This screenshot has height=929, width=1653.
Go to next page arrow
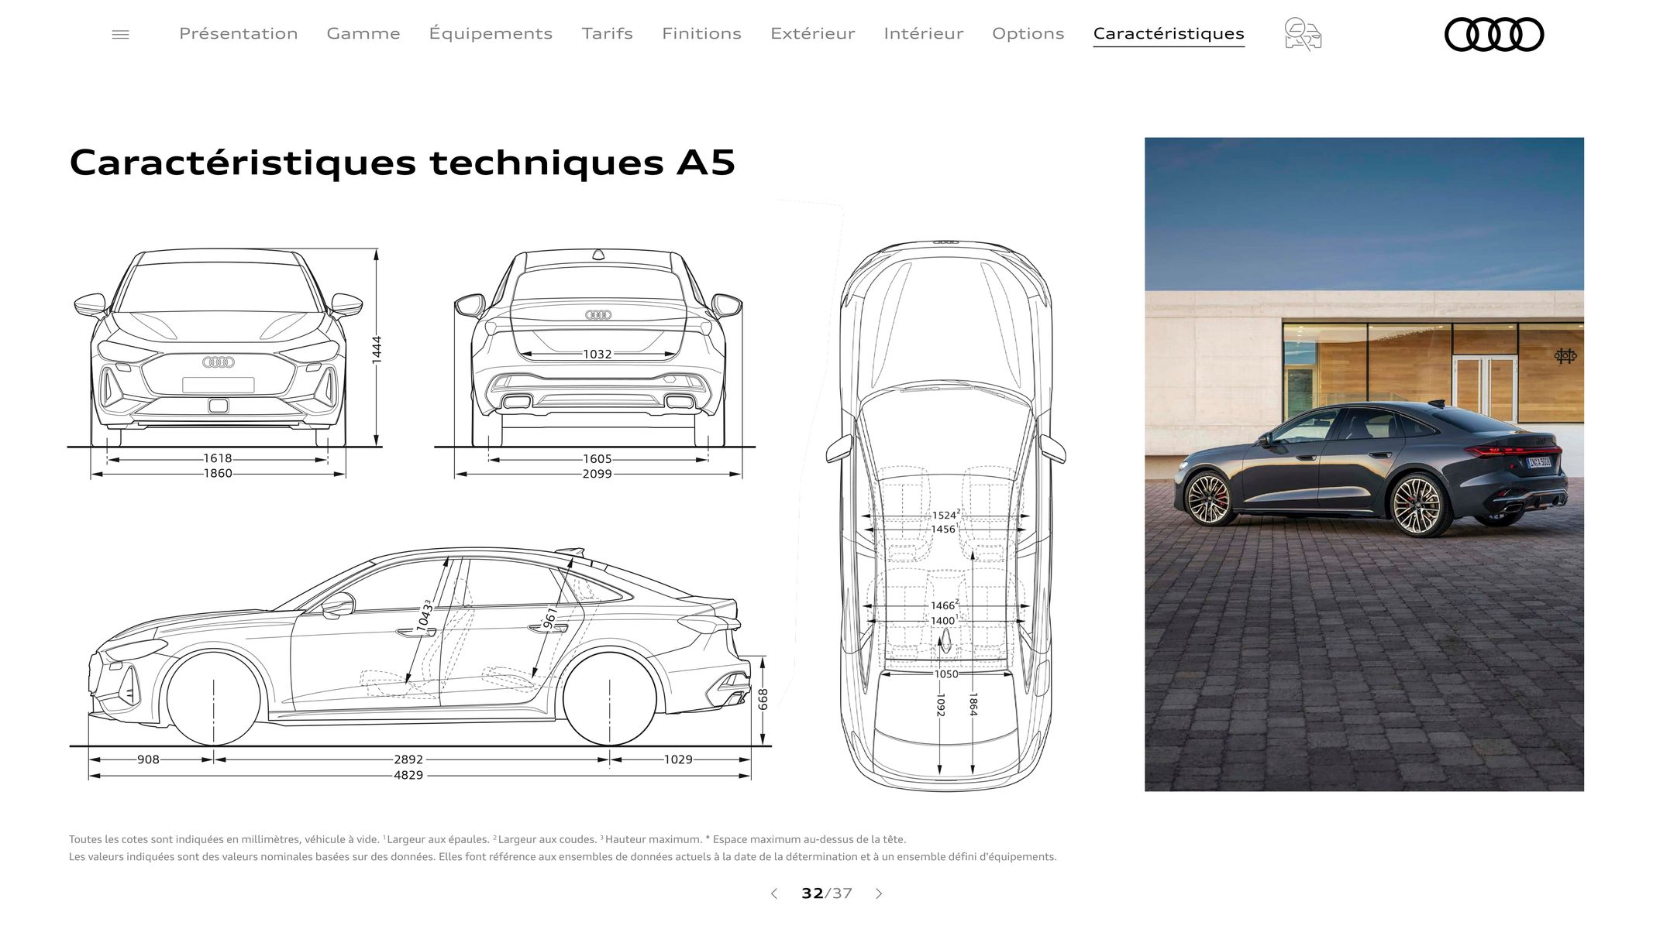click(879, 893)
